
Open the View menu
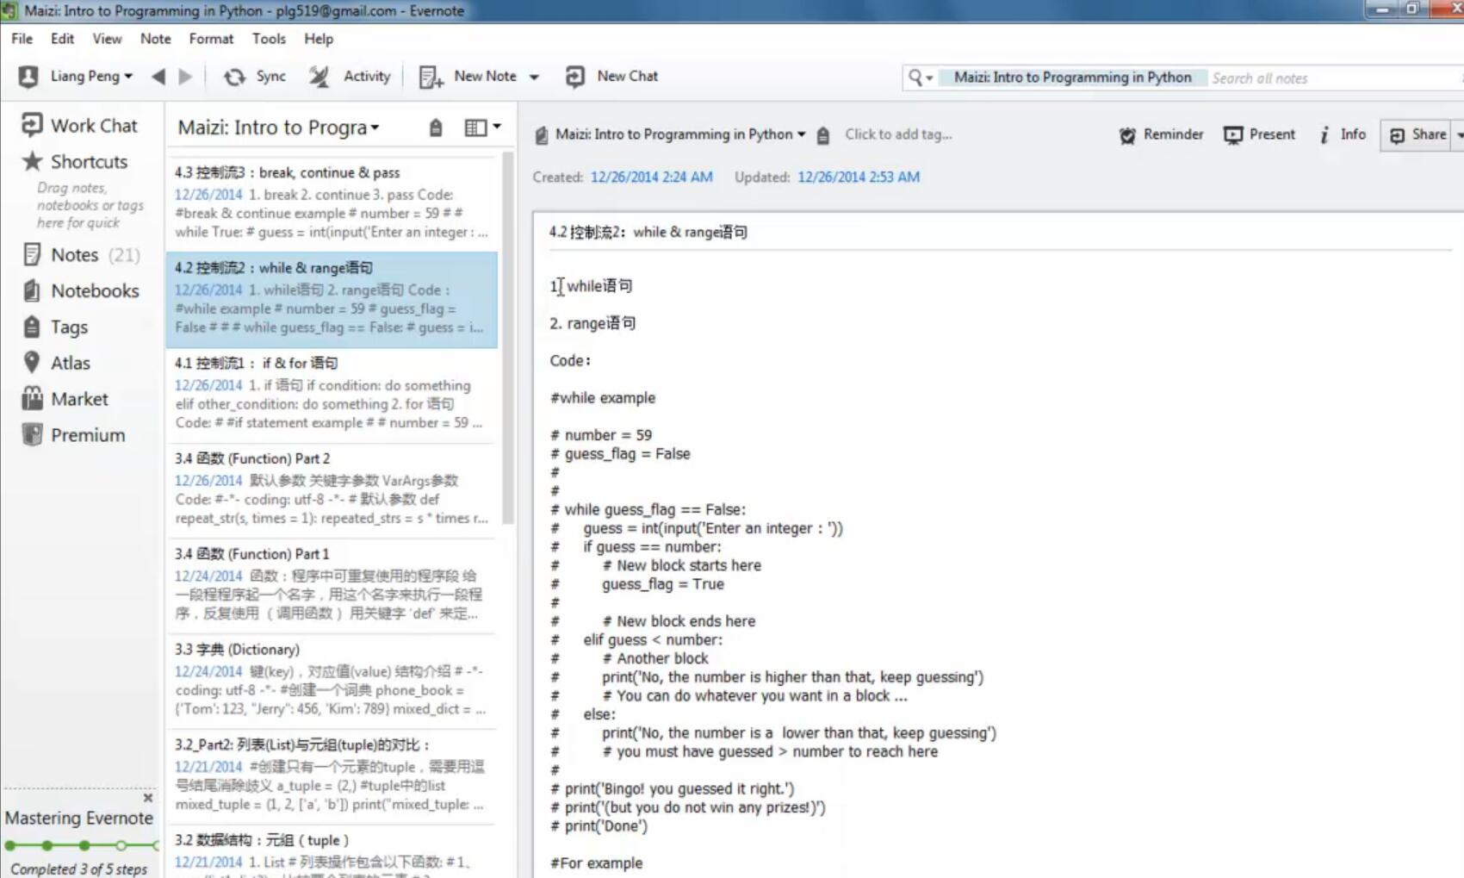tap(107, 39)
